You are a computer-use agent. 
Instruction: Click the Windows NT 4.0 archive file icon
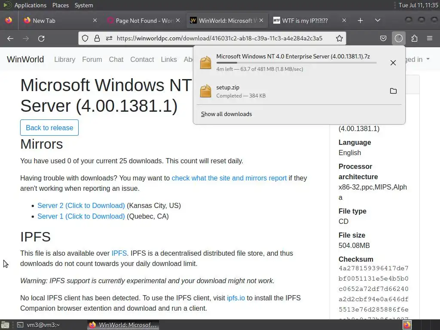point(205,62)
